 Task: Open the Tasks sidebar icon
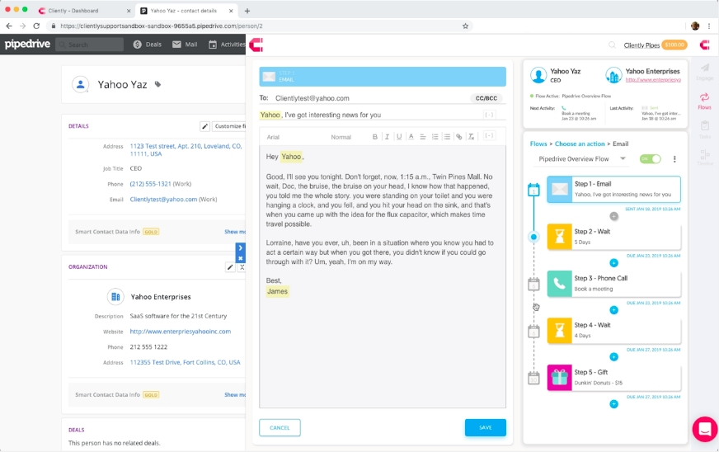pyautogui.click(x=704, y=129)
